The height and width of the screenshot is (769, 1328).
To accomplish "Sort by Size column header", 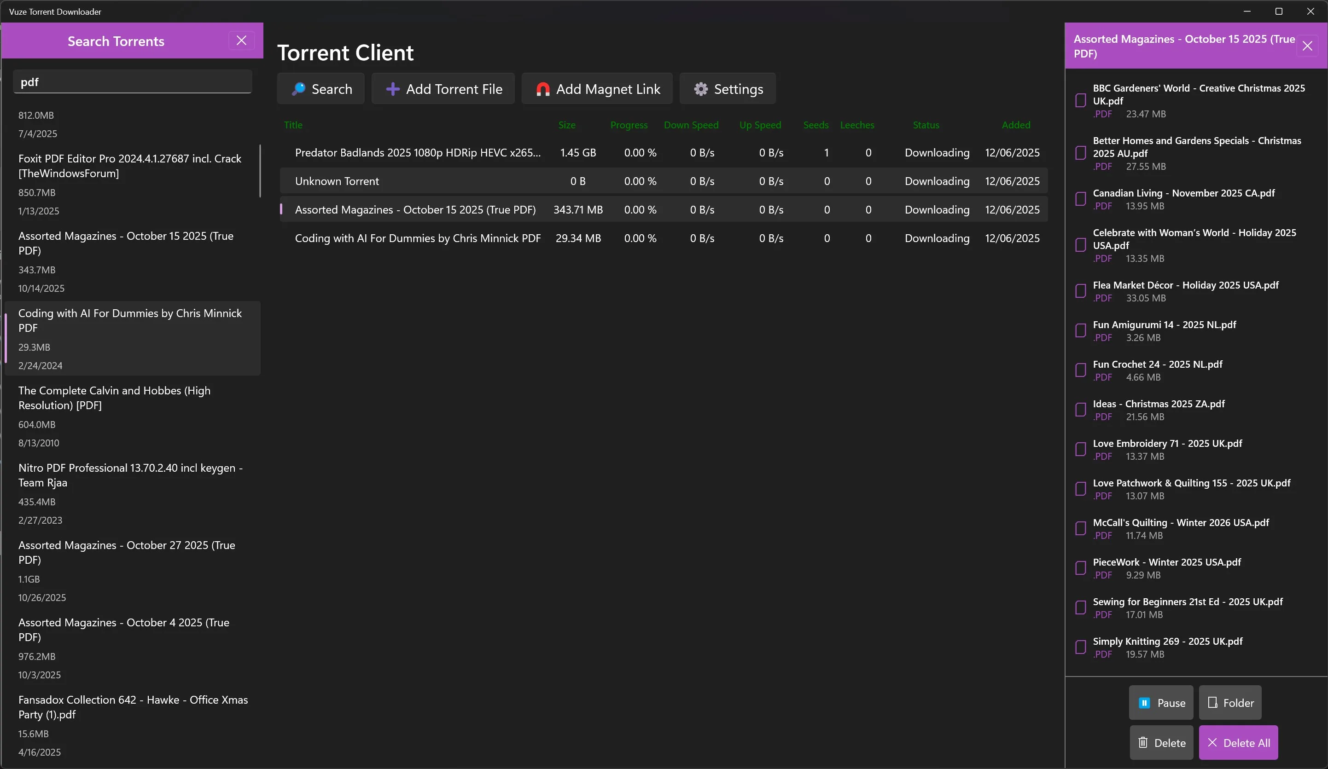I will coord(567,125).
